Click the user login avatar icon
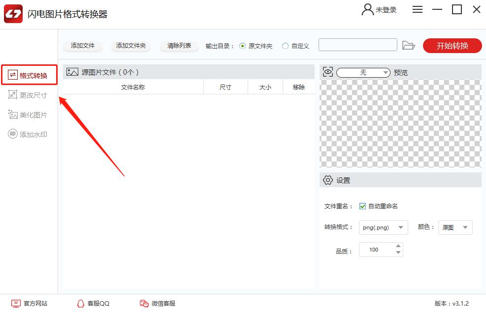 [x=367, y=10]
